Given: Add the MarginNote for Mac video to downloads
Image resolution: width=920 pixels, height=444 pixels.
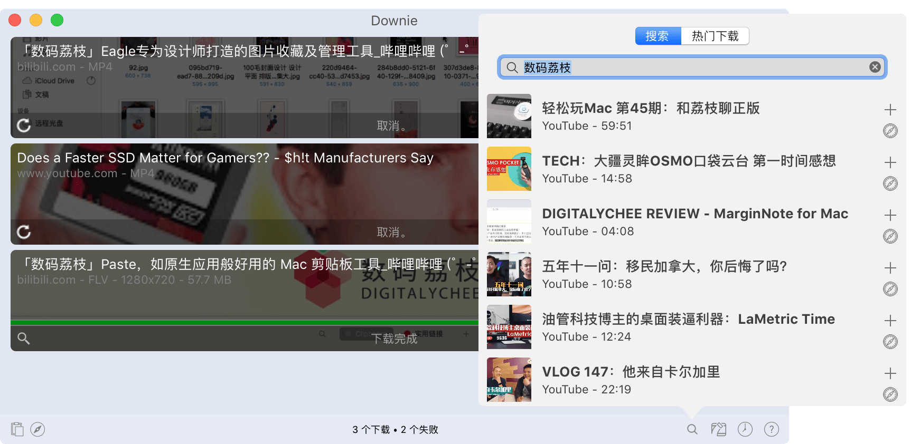Looking at the screenshot, I should point(890,215).
